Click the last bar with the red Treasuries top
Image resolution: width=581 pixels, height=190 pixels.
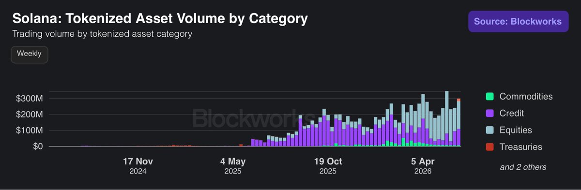click(x=459, y=122)
